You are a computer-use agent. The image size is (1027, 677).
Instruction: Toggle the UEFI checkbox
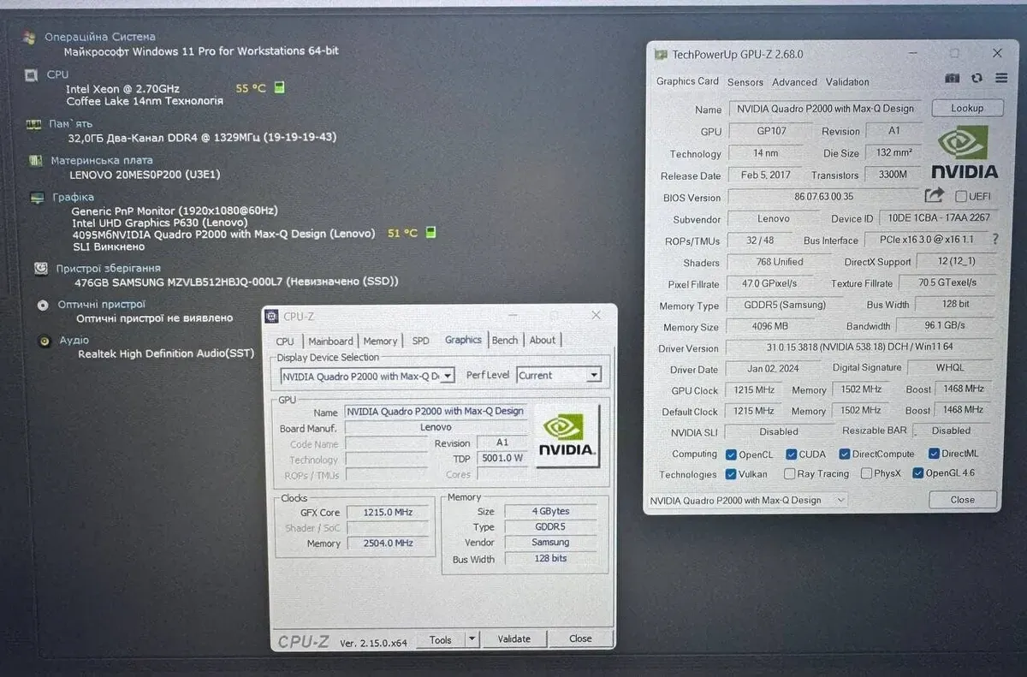[961, 197]
